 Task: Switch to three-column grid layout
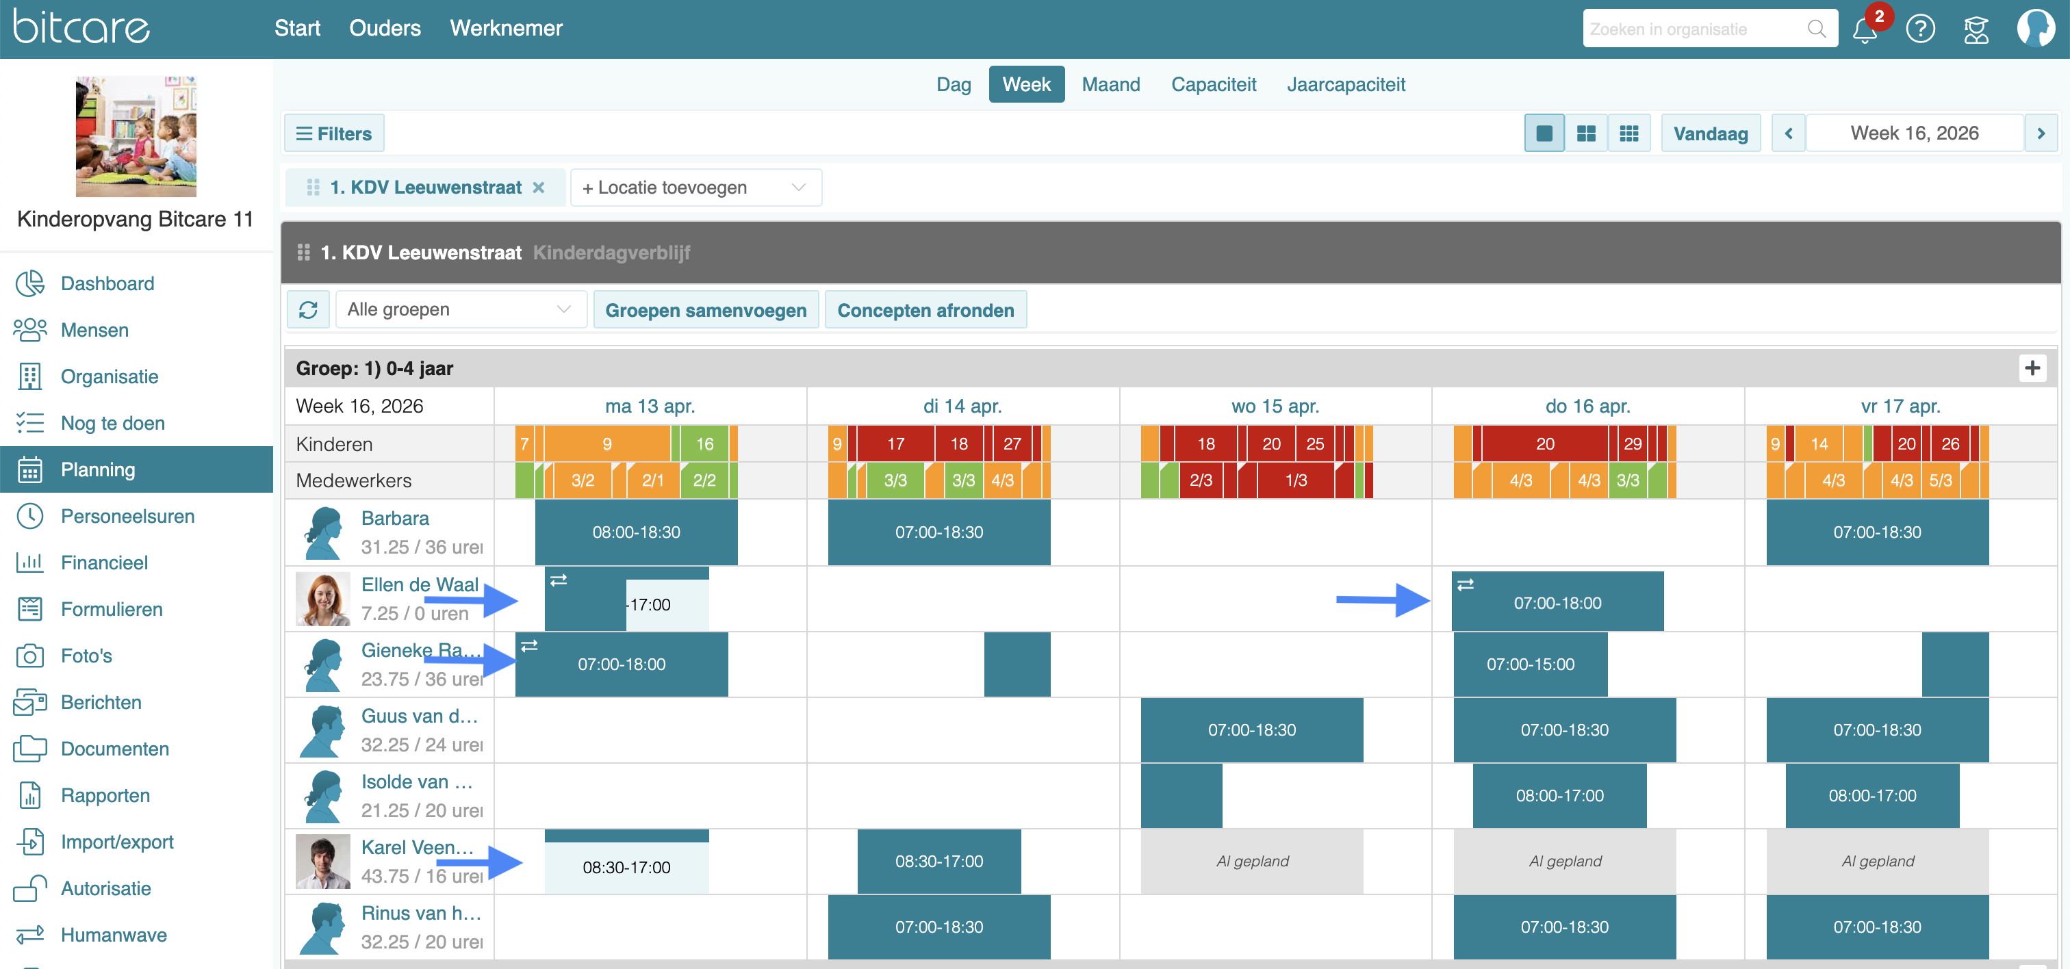point(1629,133)
